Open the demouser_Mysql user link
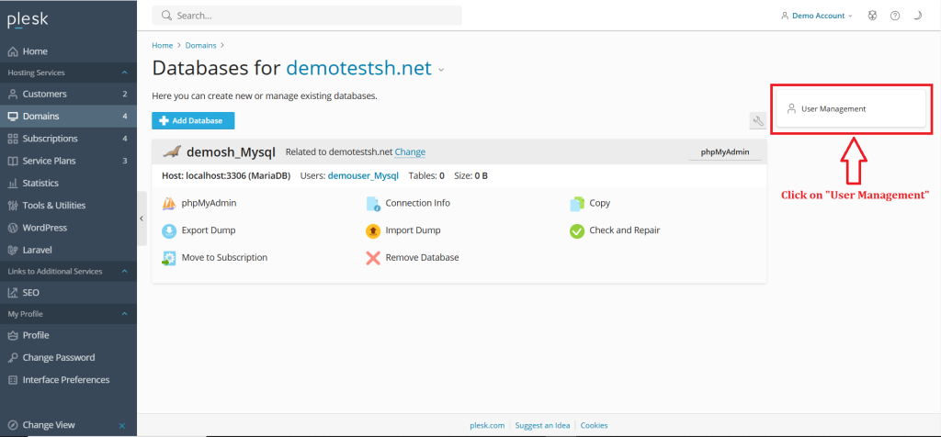 pyautogui.click(x=363, y=176)
